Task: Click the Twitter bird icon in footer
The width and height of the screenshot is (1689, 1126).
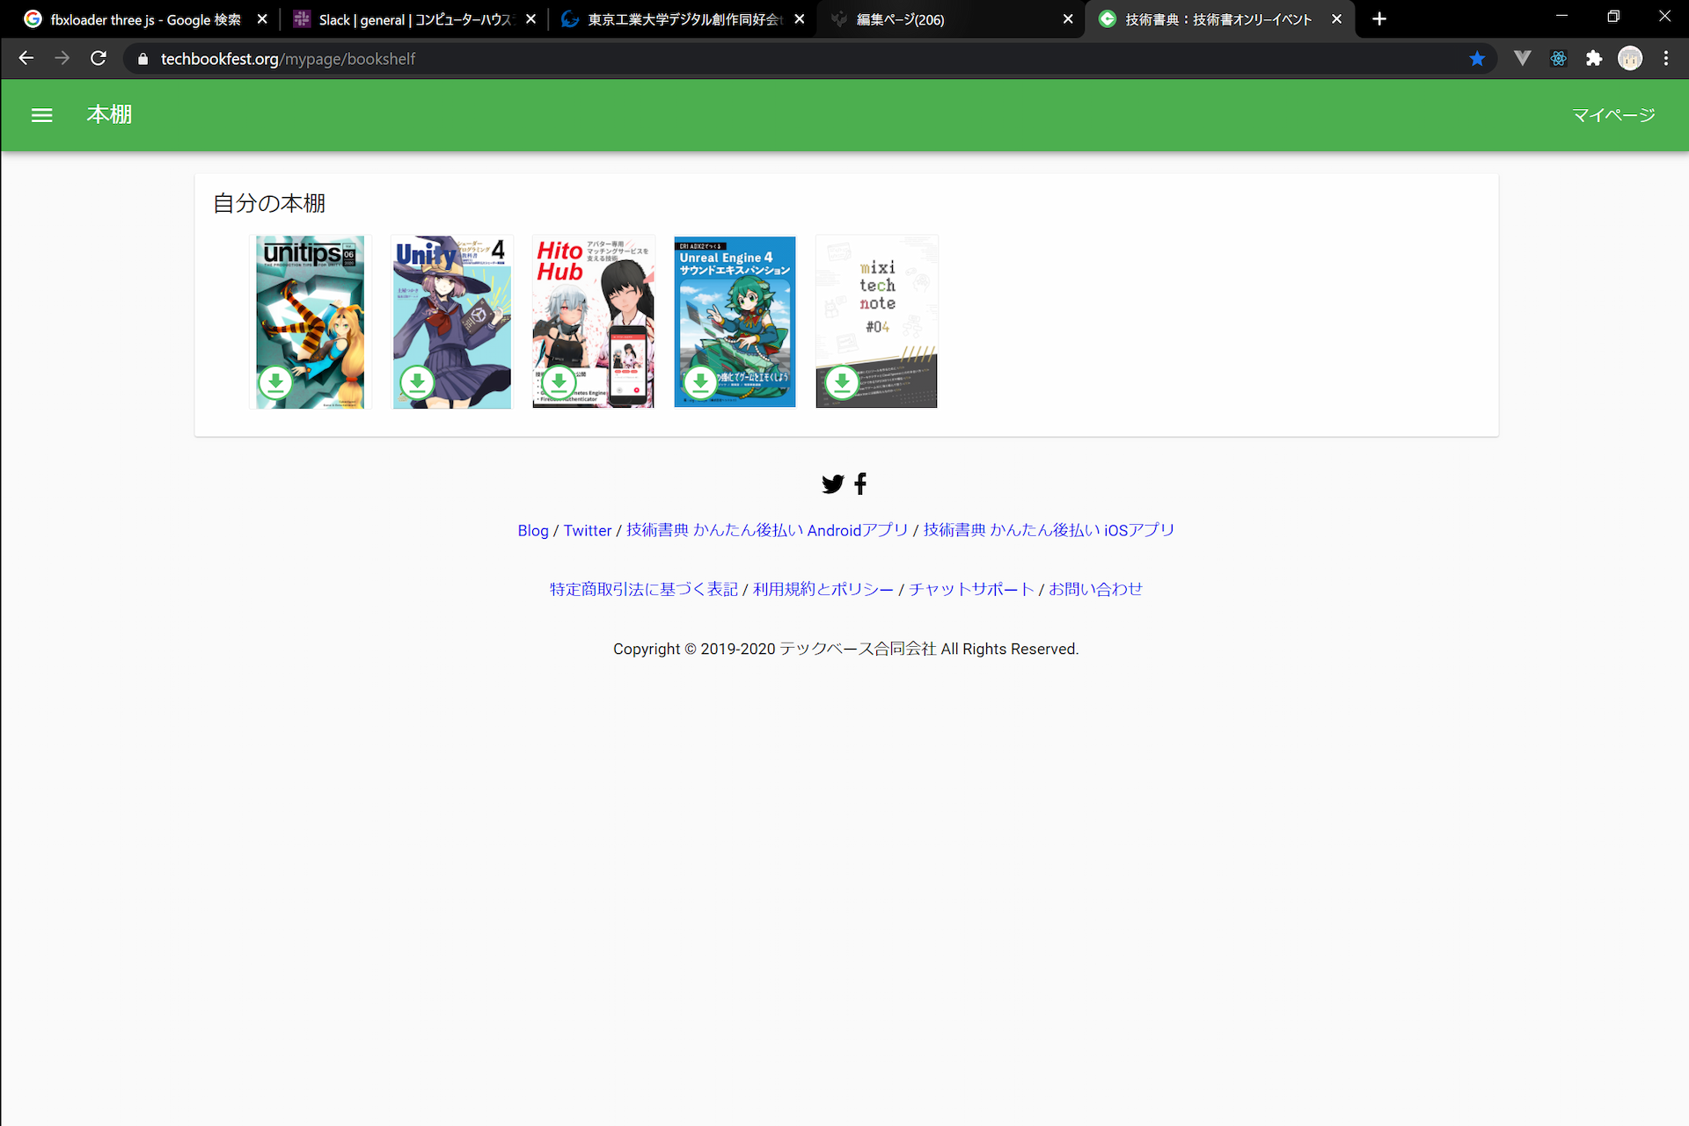Action: coord(831,483)
